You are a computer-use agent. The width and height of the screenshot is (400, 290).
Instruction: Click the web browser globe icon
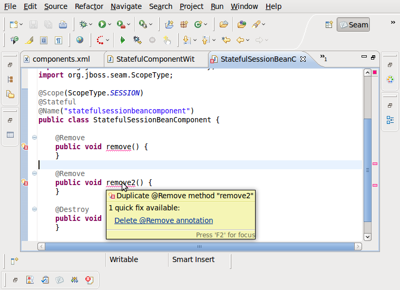tap(80, 40)
